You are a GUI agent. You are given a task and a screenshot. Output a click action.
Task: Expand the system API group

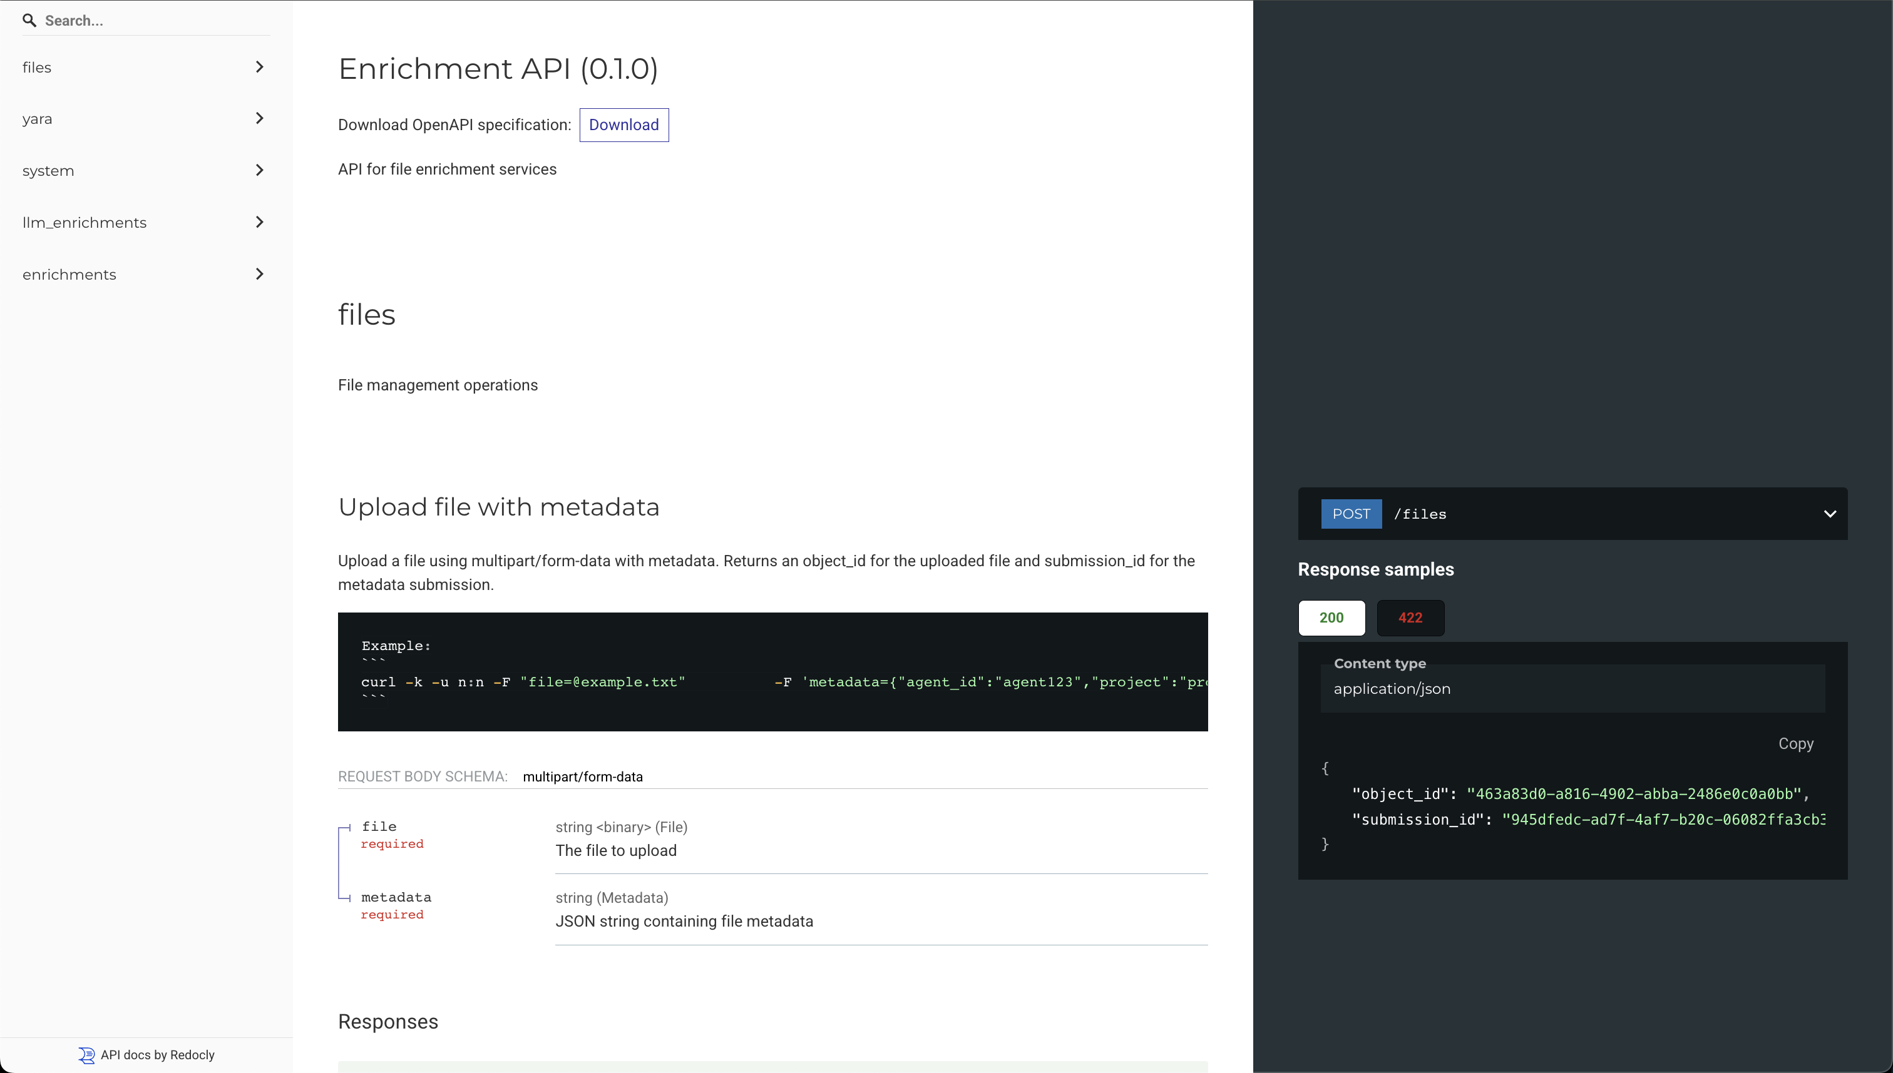(x=48, y=170)
